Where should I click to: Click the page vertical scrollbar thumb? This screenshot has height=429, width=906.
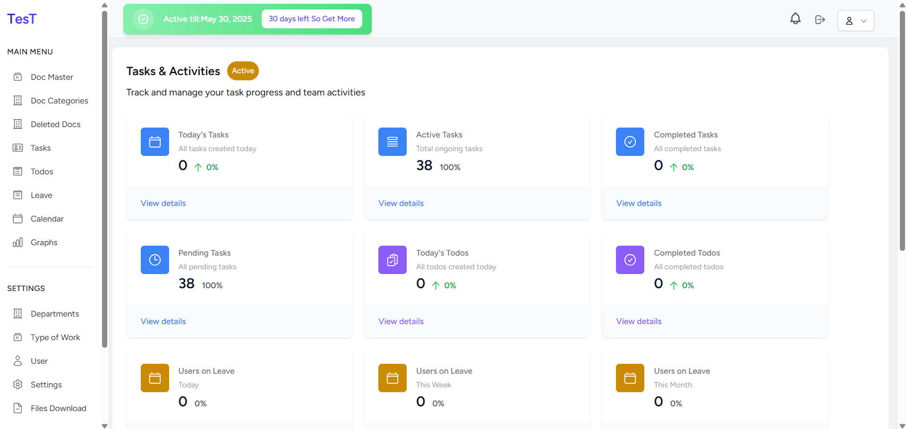(902, 130)
